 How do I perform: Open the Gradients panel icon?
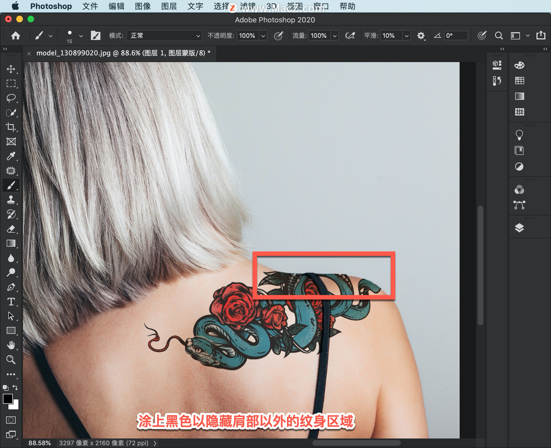pos(519,96)
